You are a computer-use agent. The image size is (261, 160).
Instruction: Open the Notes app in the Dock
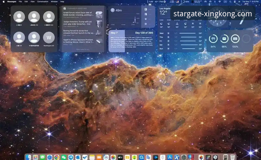92,157
